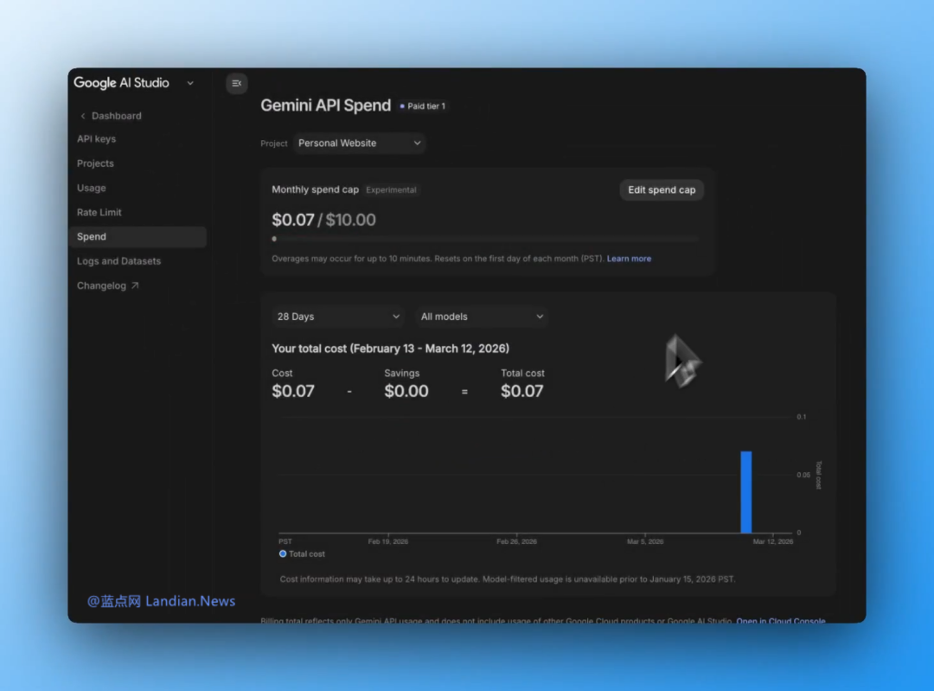The width and height of the screenshot is (934, 691).
Task: Follow the Learn more link
Action: pos(629,259)
